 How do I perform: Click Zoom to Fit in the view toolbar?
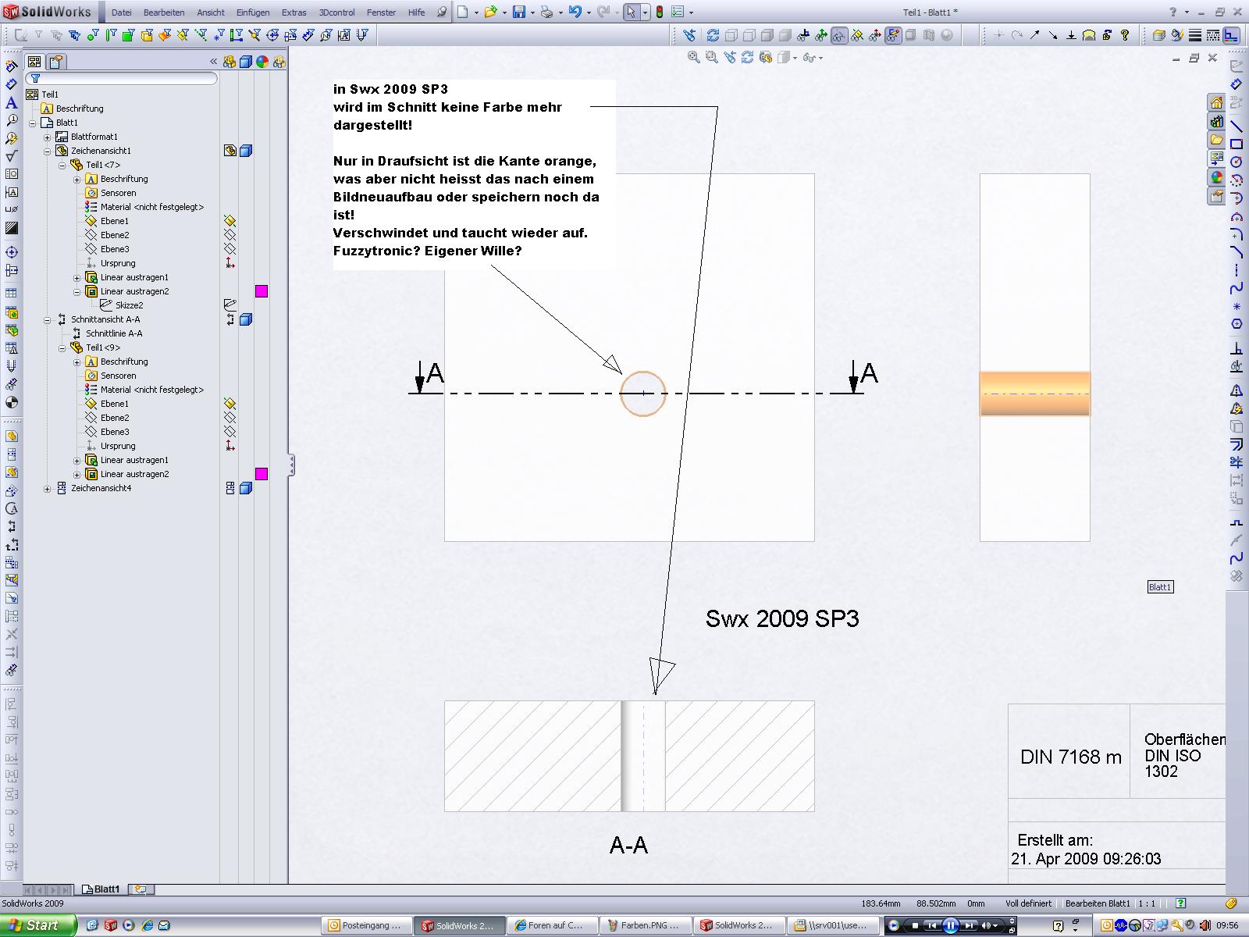click(x=693, y=57)
